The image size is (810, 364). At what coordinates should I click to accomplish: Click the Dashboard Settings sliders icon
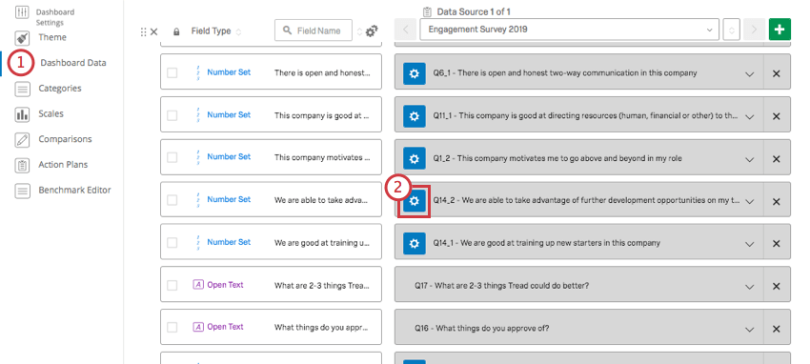[x=22, y=11]
